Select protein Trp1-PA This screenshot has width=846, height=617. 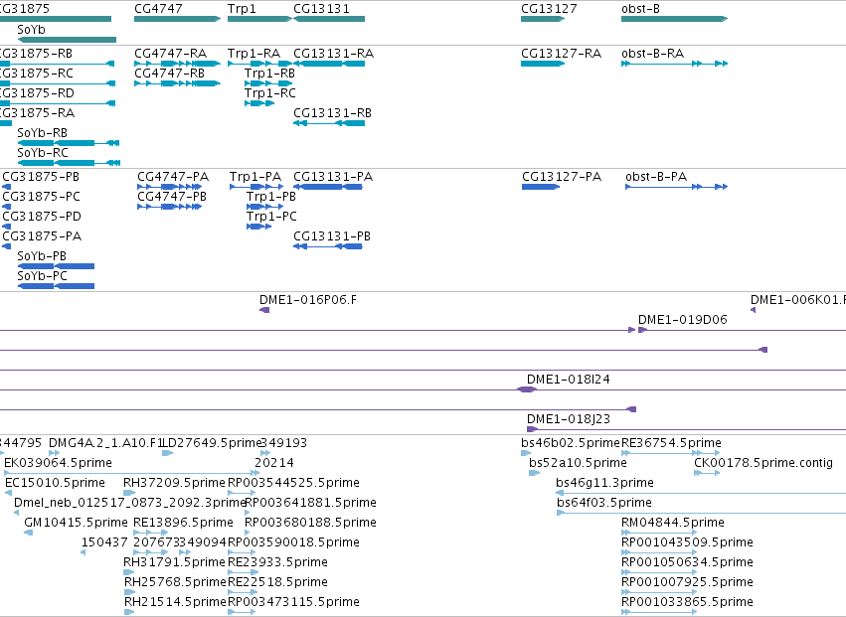click(256, 187)
